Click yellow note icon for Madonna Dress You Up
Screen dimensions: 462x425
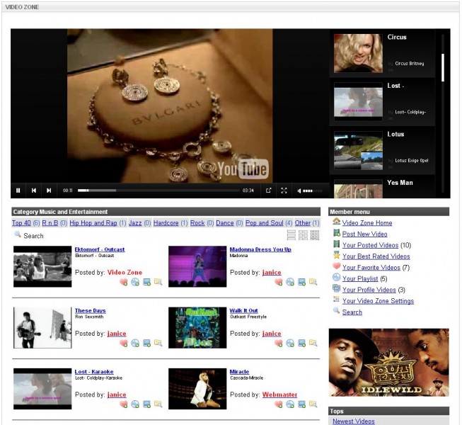313,282
